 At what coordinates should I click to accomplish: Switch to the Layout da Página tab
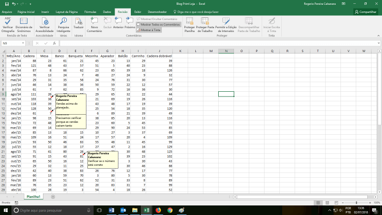click(x=66, y=11)
